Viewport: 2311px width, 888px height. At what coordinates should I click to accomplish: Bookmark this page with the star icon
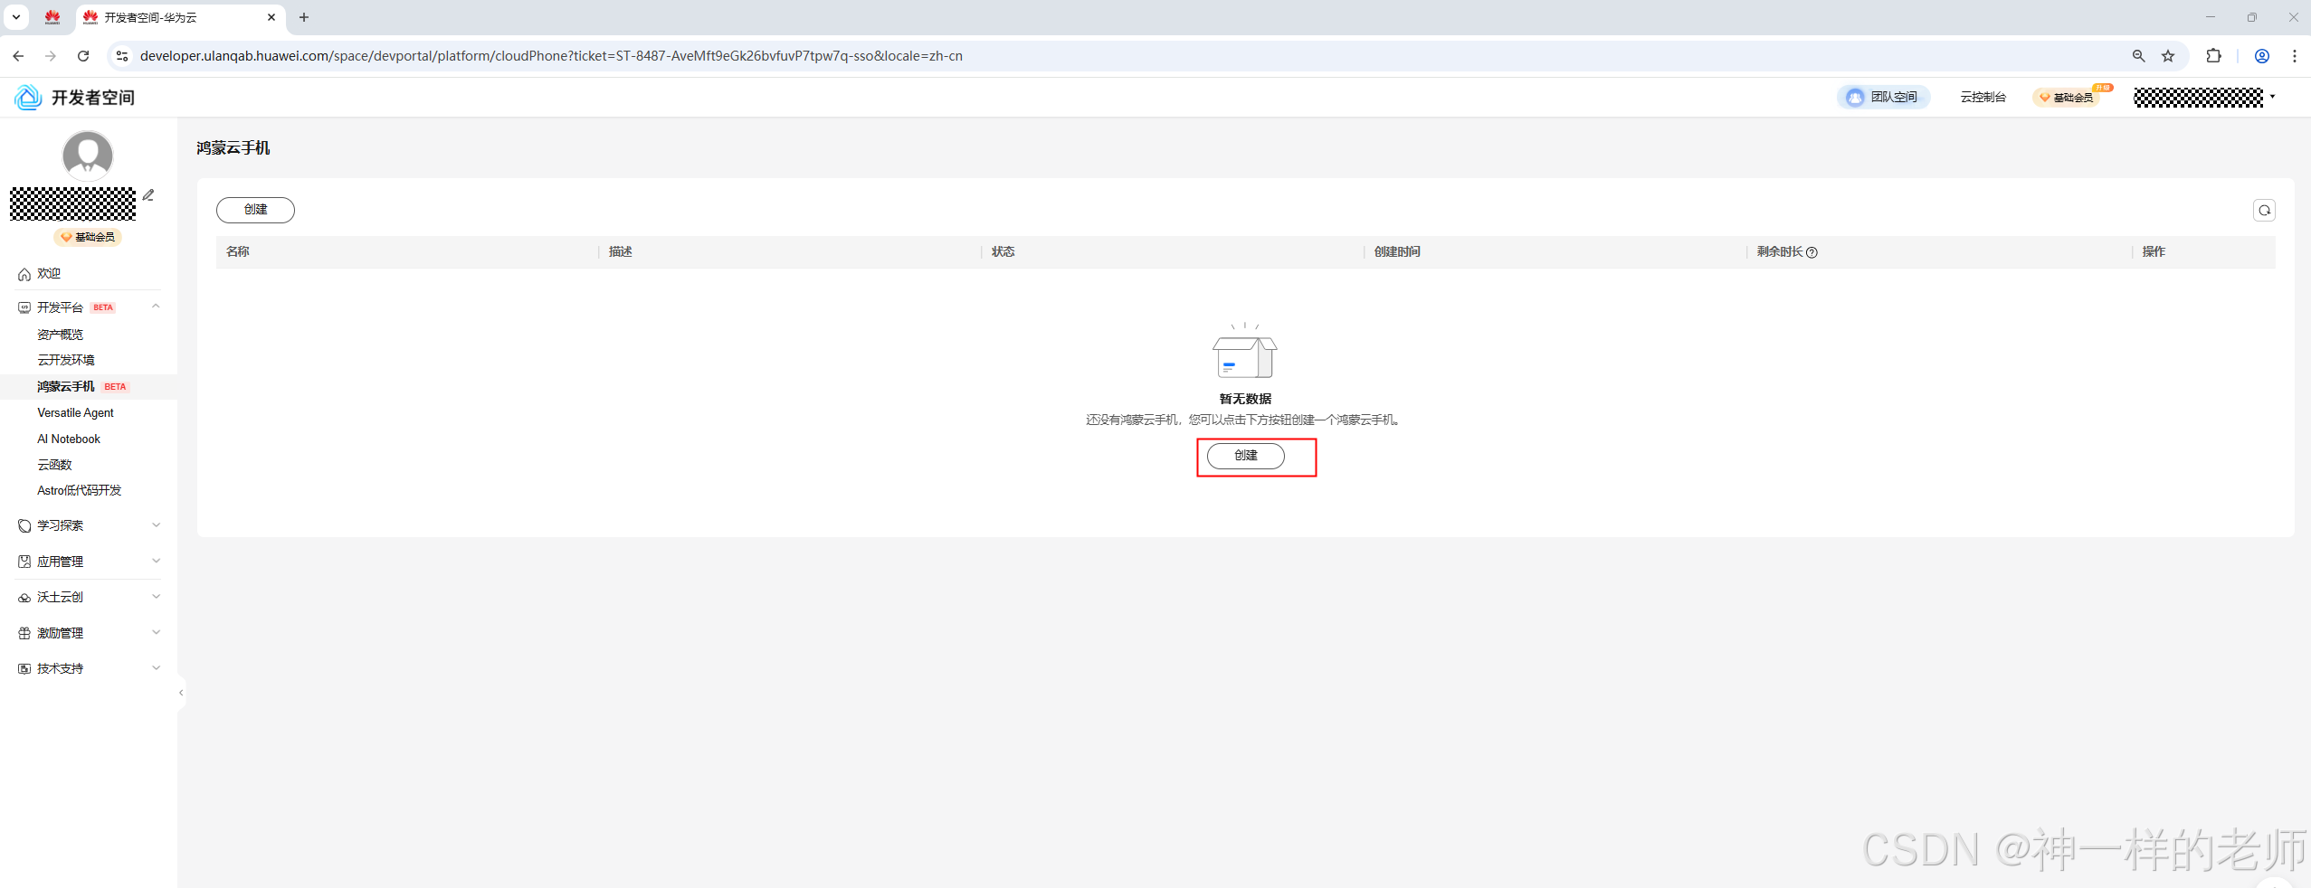(2168, 56)
